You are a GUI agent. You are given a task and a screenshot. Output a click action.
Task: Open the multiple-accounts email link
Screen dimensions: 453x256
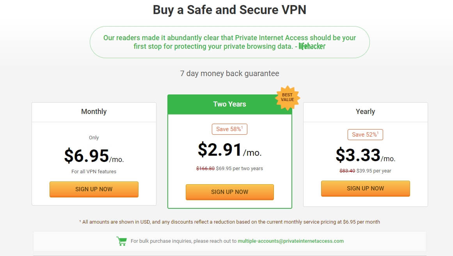click(291, 241)
